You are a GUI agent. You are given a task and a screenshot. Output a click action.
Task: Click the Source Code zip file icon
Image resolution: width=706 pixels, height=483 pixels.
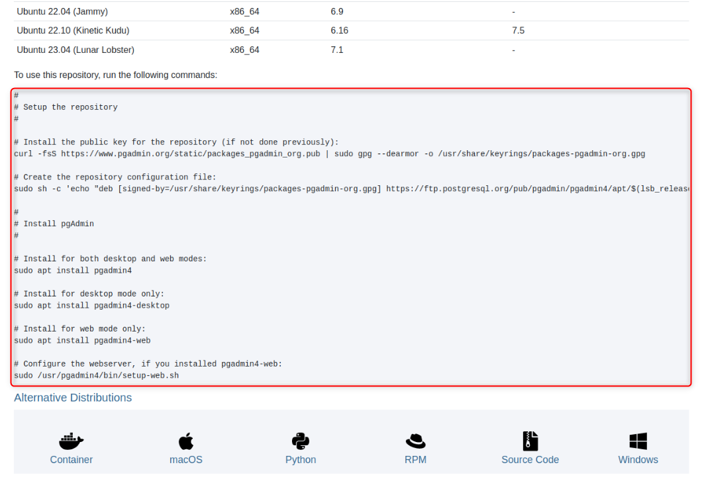(530, 441)
